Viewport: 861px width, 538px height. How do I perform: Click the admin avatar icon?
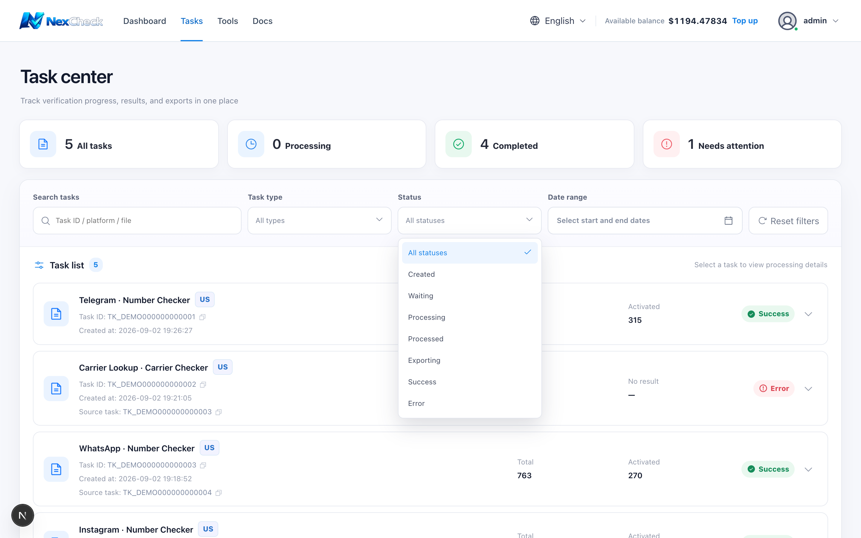click(x=787, y=21)
